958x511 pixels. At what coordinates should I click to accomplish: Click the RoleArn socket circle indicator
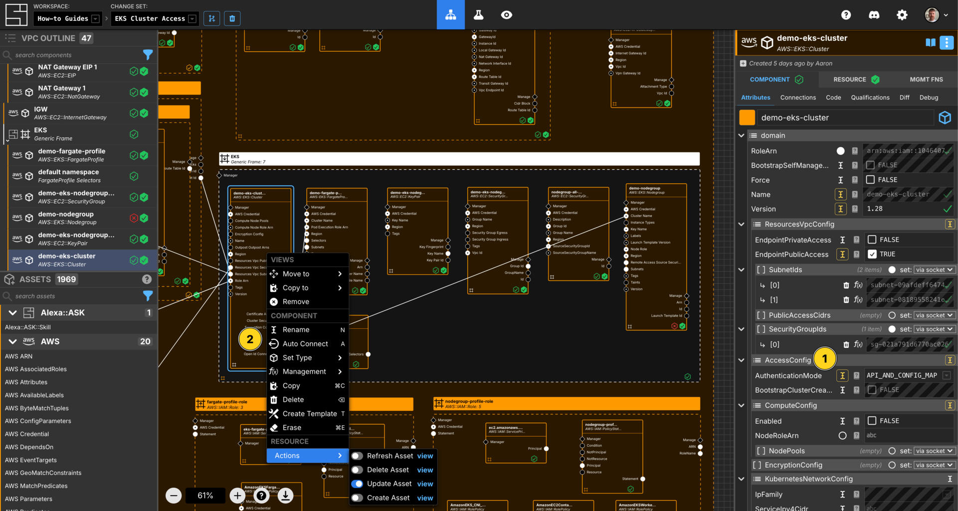click(x=840, y=151)
